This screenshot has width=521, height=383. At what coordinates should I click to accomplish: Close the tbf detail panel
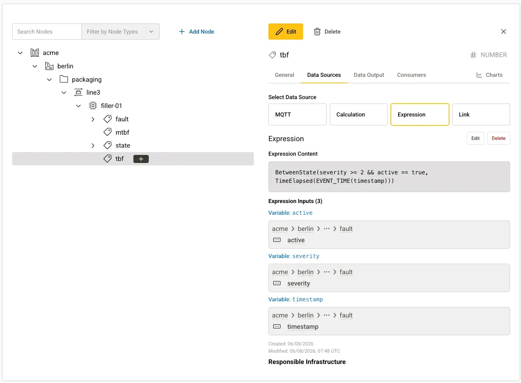click(x=504, y=32)
